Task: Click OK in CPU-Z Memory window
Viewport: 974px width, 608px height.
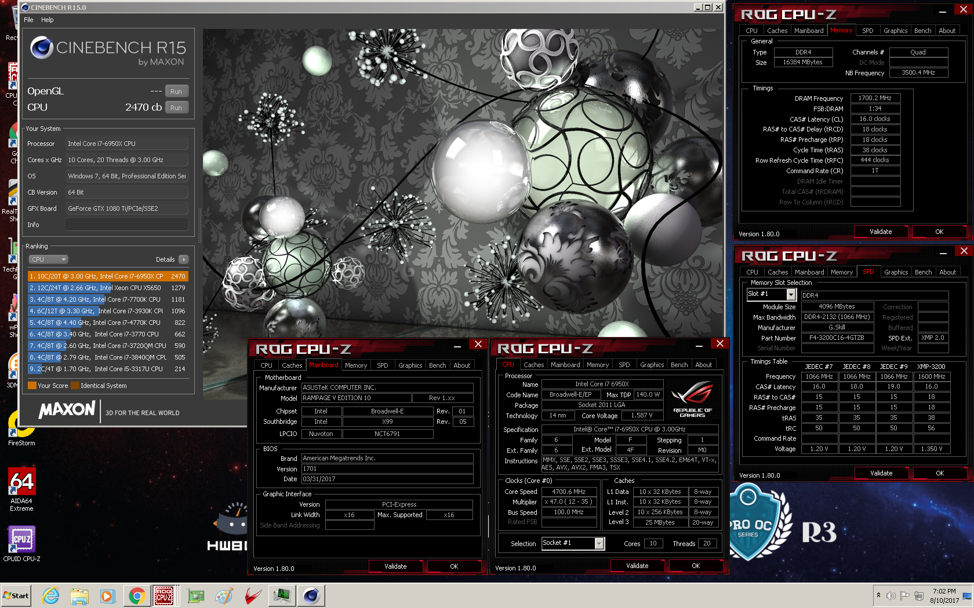Action: pos(939,232)
